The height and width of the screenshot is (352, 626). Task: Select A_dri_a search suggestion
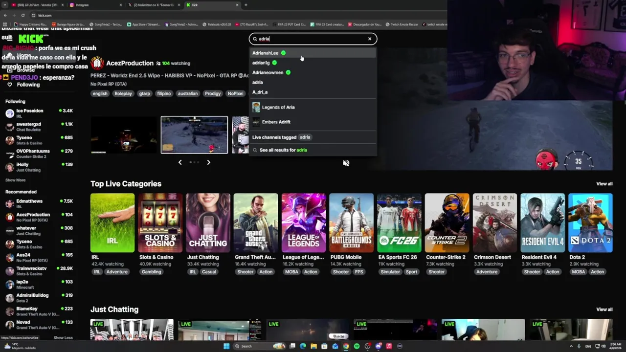tap(313, 92)
